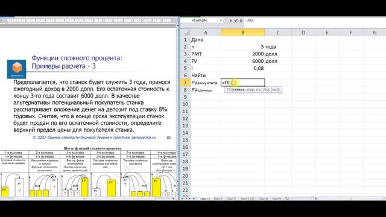Switch to sheet tab Лист3 (2)
This screenshot has width=386, height=217.
tap(247, 198)
